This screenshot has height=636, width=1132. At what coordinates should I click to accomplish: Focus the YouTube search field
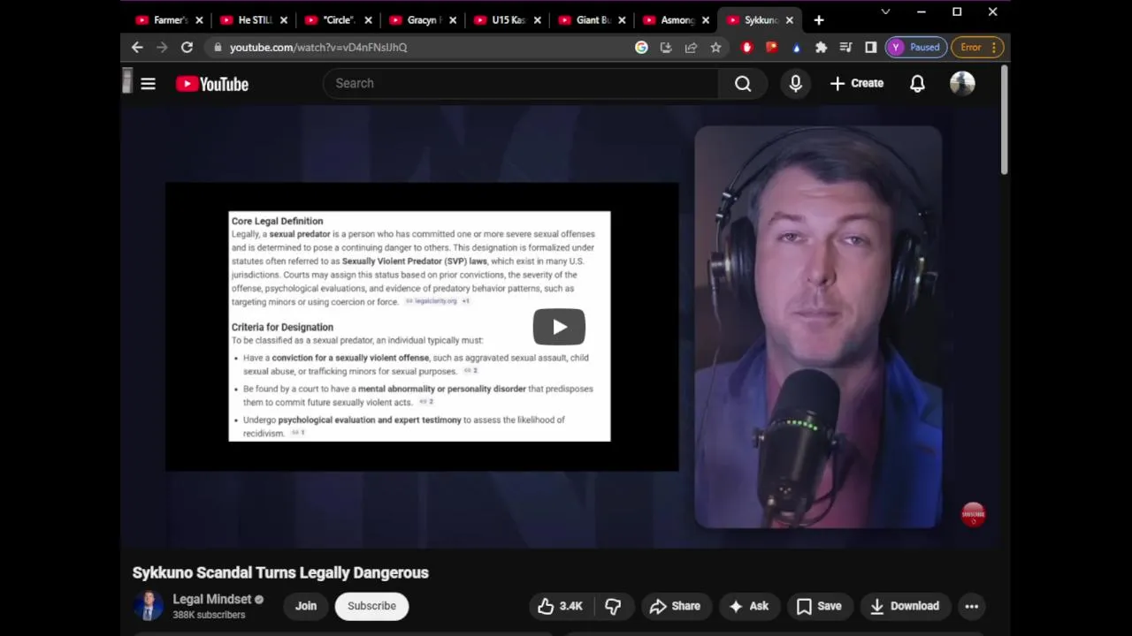(521, 83)
